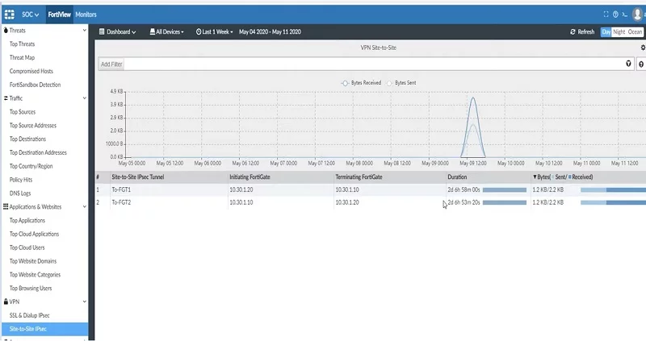Open Policy Hits in sidebar
This screenshot has width=646, height=341.
pyautogui.click(x=21, y=180)
